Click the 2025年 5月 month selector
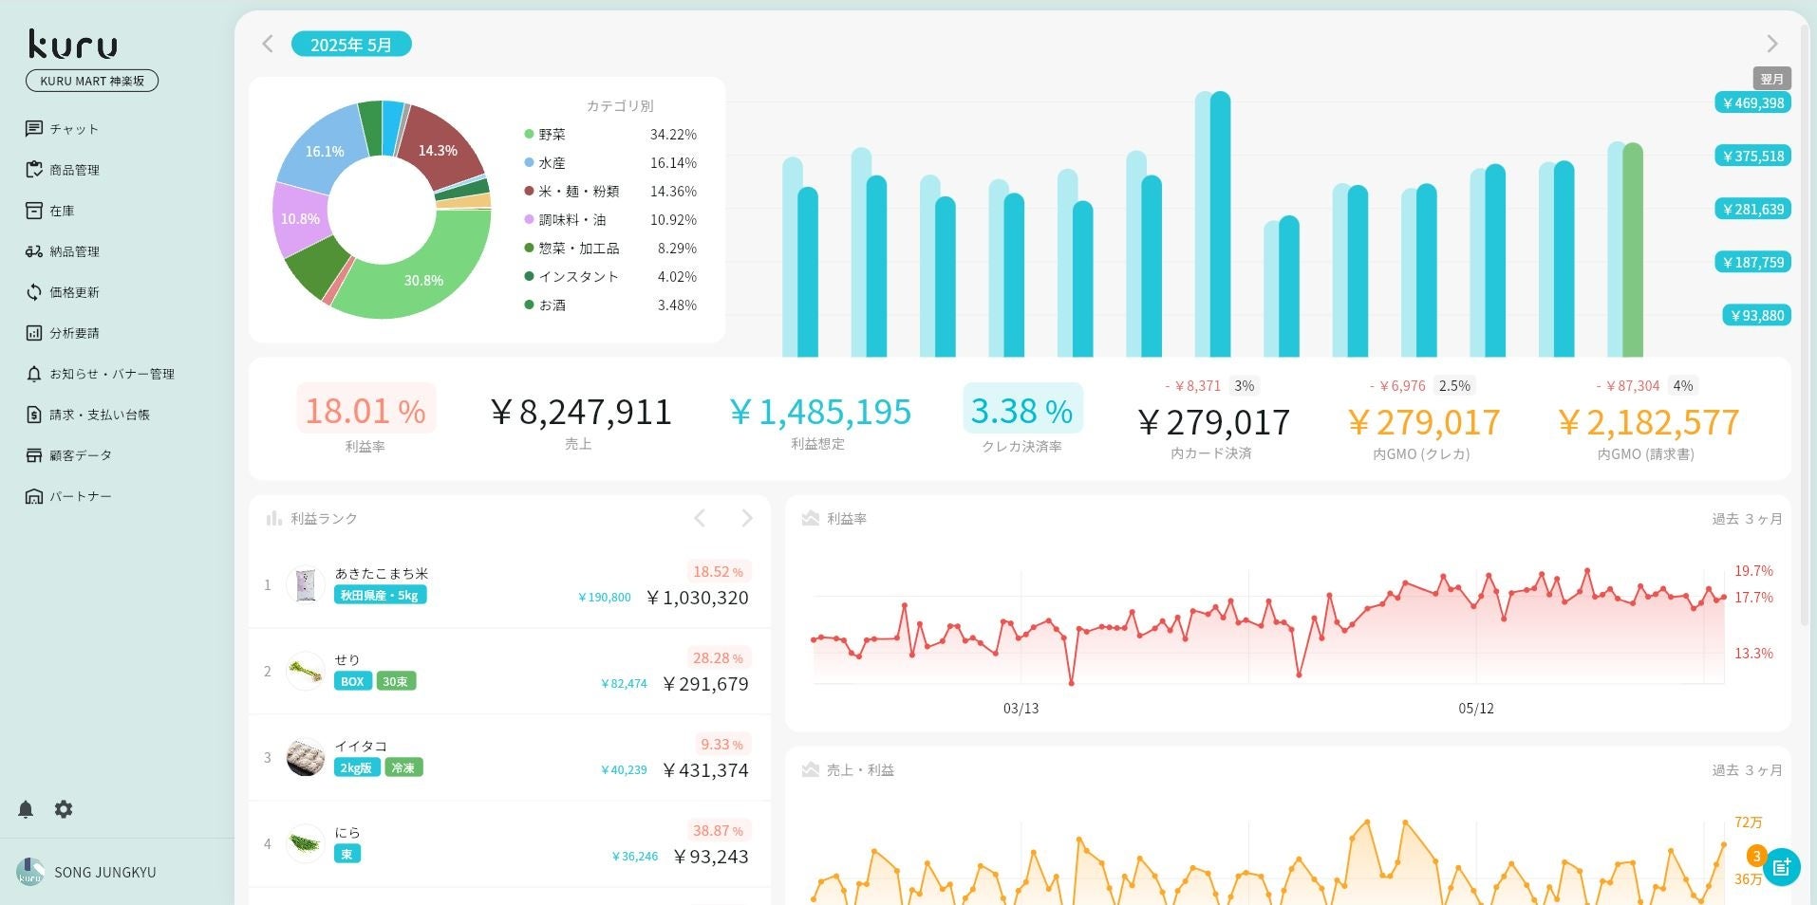Image resolution: width=1817 pixels, height=905 pixels. (x=351, y=44)
